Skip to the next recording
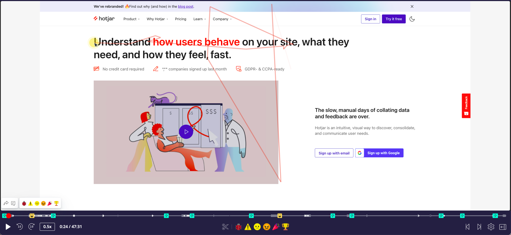Image resolution: width=511 pixels, height=235 pixels. [479, 227]
